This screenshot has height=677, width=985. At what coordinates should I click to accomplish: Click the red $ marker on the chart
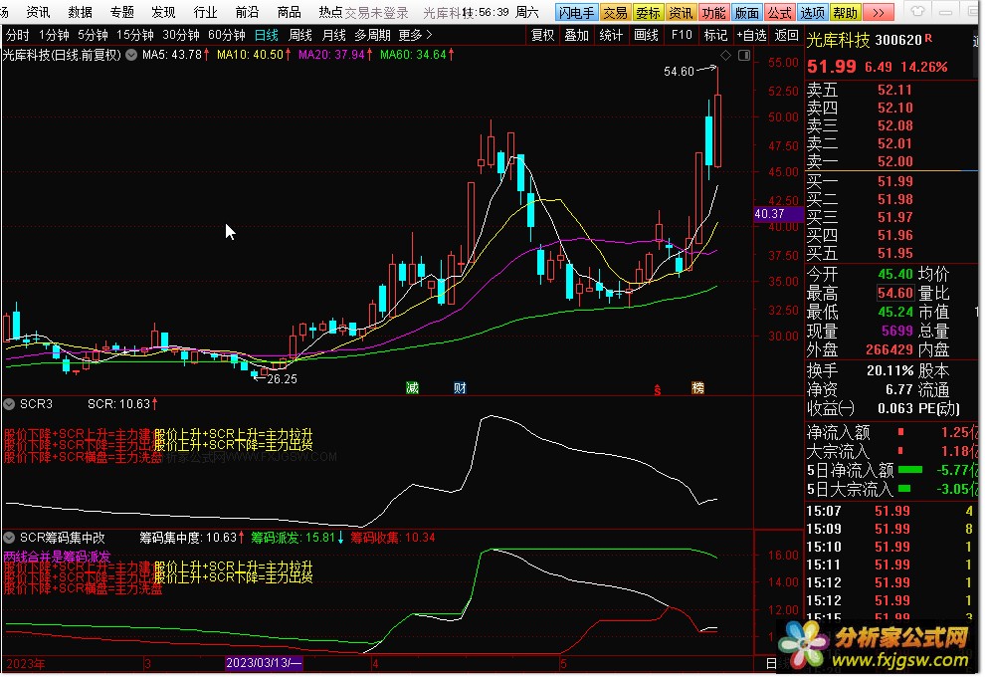click(x=657, y=389)
